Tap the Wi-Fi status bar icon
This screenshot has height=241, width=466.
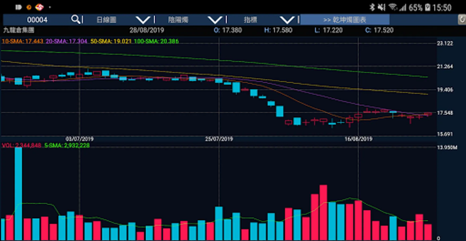[393, 7]
